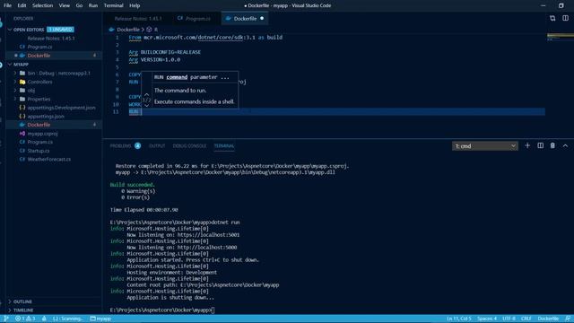The height and width of the screenshot is (323, 574).
Task: Change language mode via Dockerfile status item
Action: click(548, 319)
